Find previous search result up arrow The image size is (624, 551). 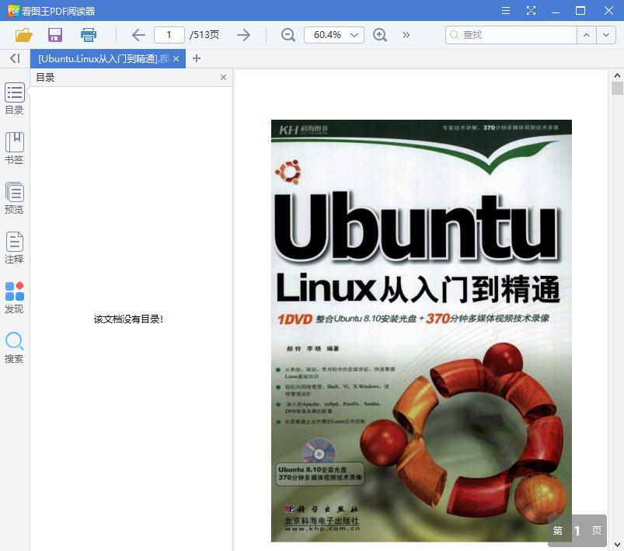tap(587, 35)
